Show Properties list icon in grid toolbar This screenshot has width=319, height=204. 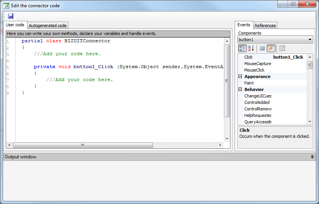(x=262, y=48)
